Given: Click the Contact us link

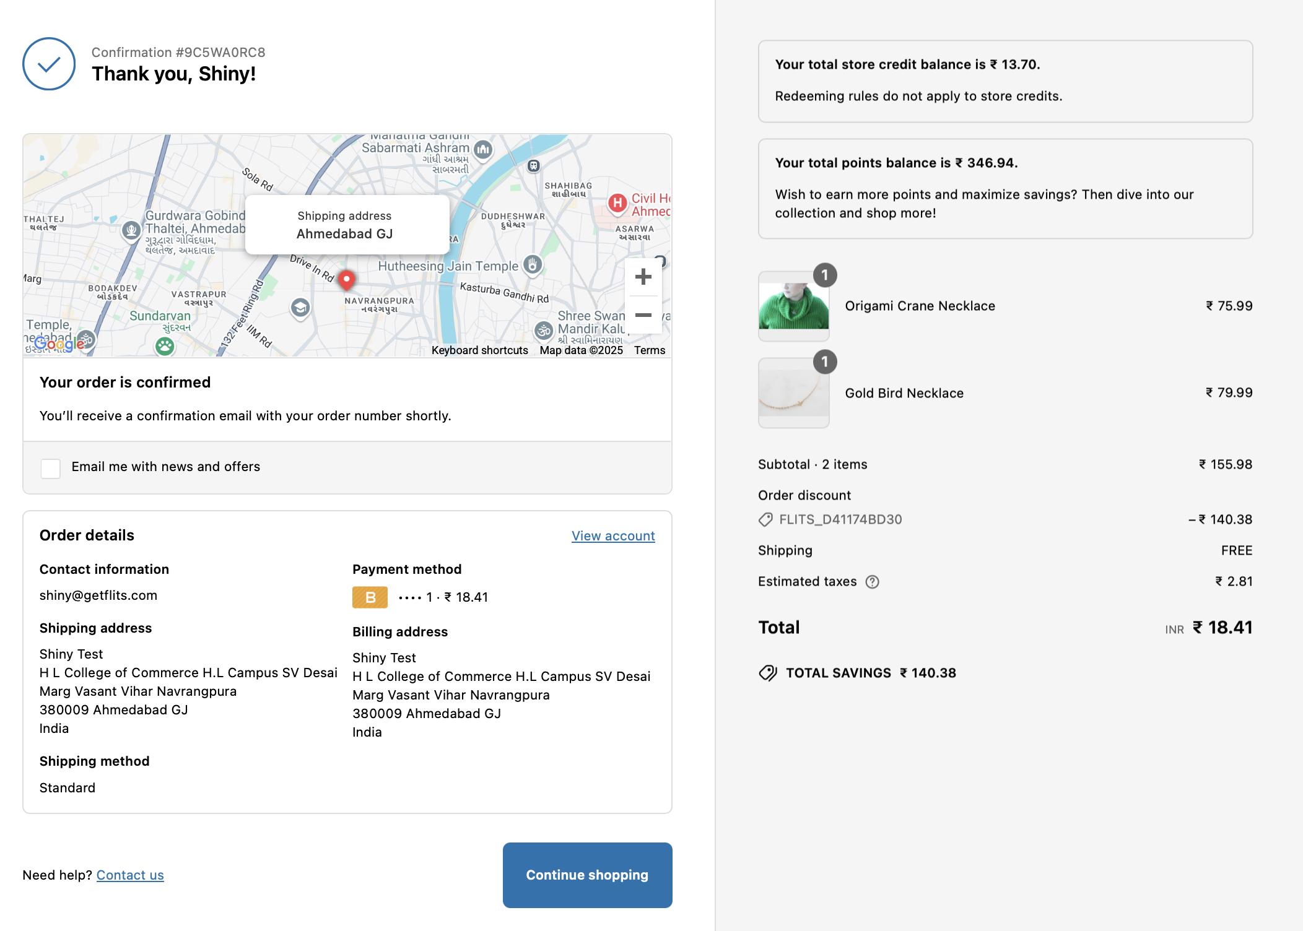Looking at the screenshot, I should pos(130,875).
